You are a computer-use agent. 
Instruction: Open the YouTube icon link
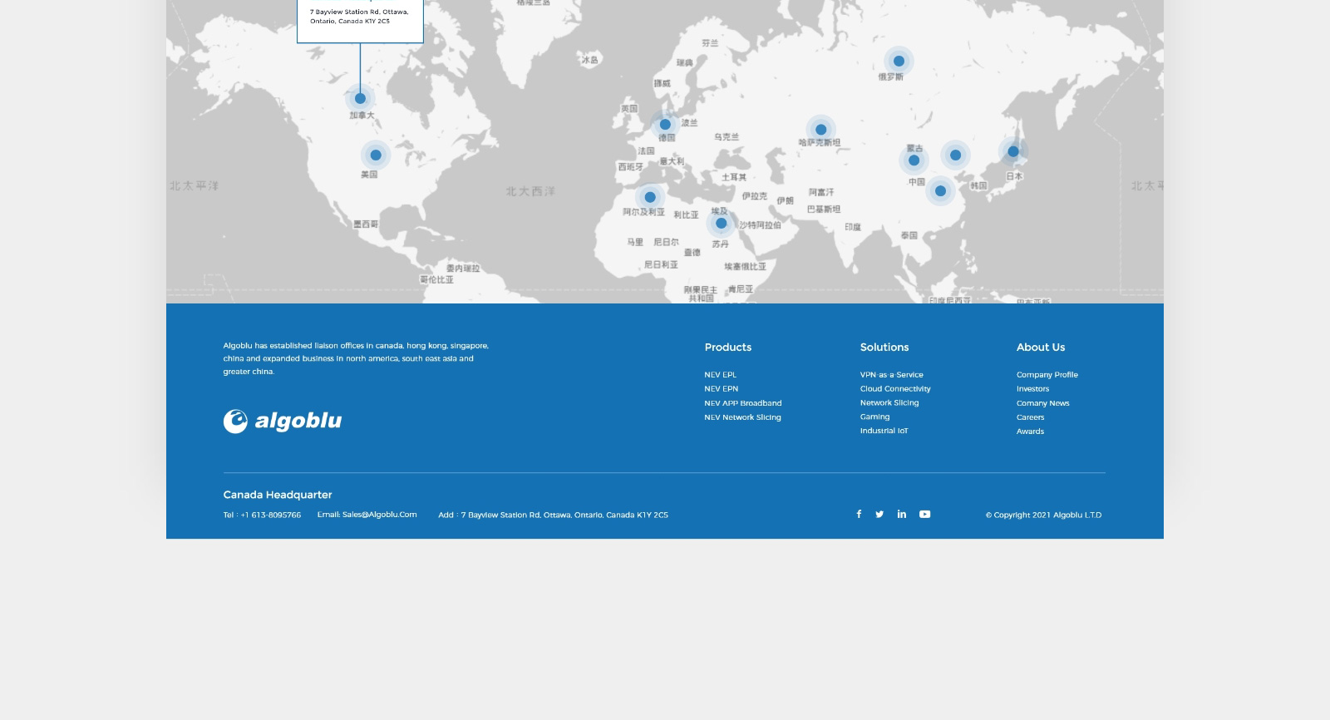point(924,514)
